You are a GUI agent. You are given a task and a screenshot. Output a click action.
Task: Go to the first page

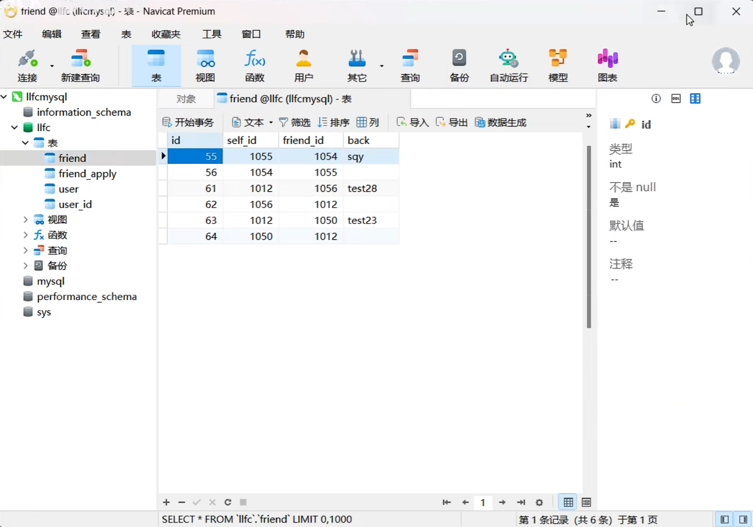(446, 502)
